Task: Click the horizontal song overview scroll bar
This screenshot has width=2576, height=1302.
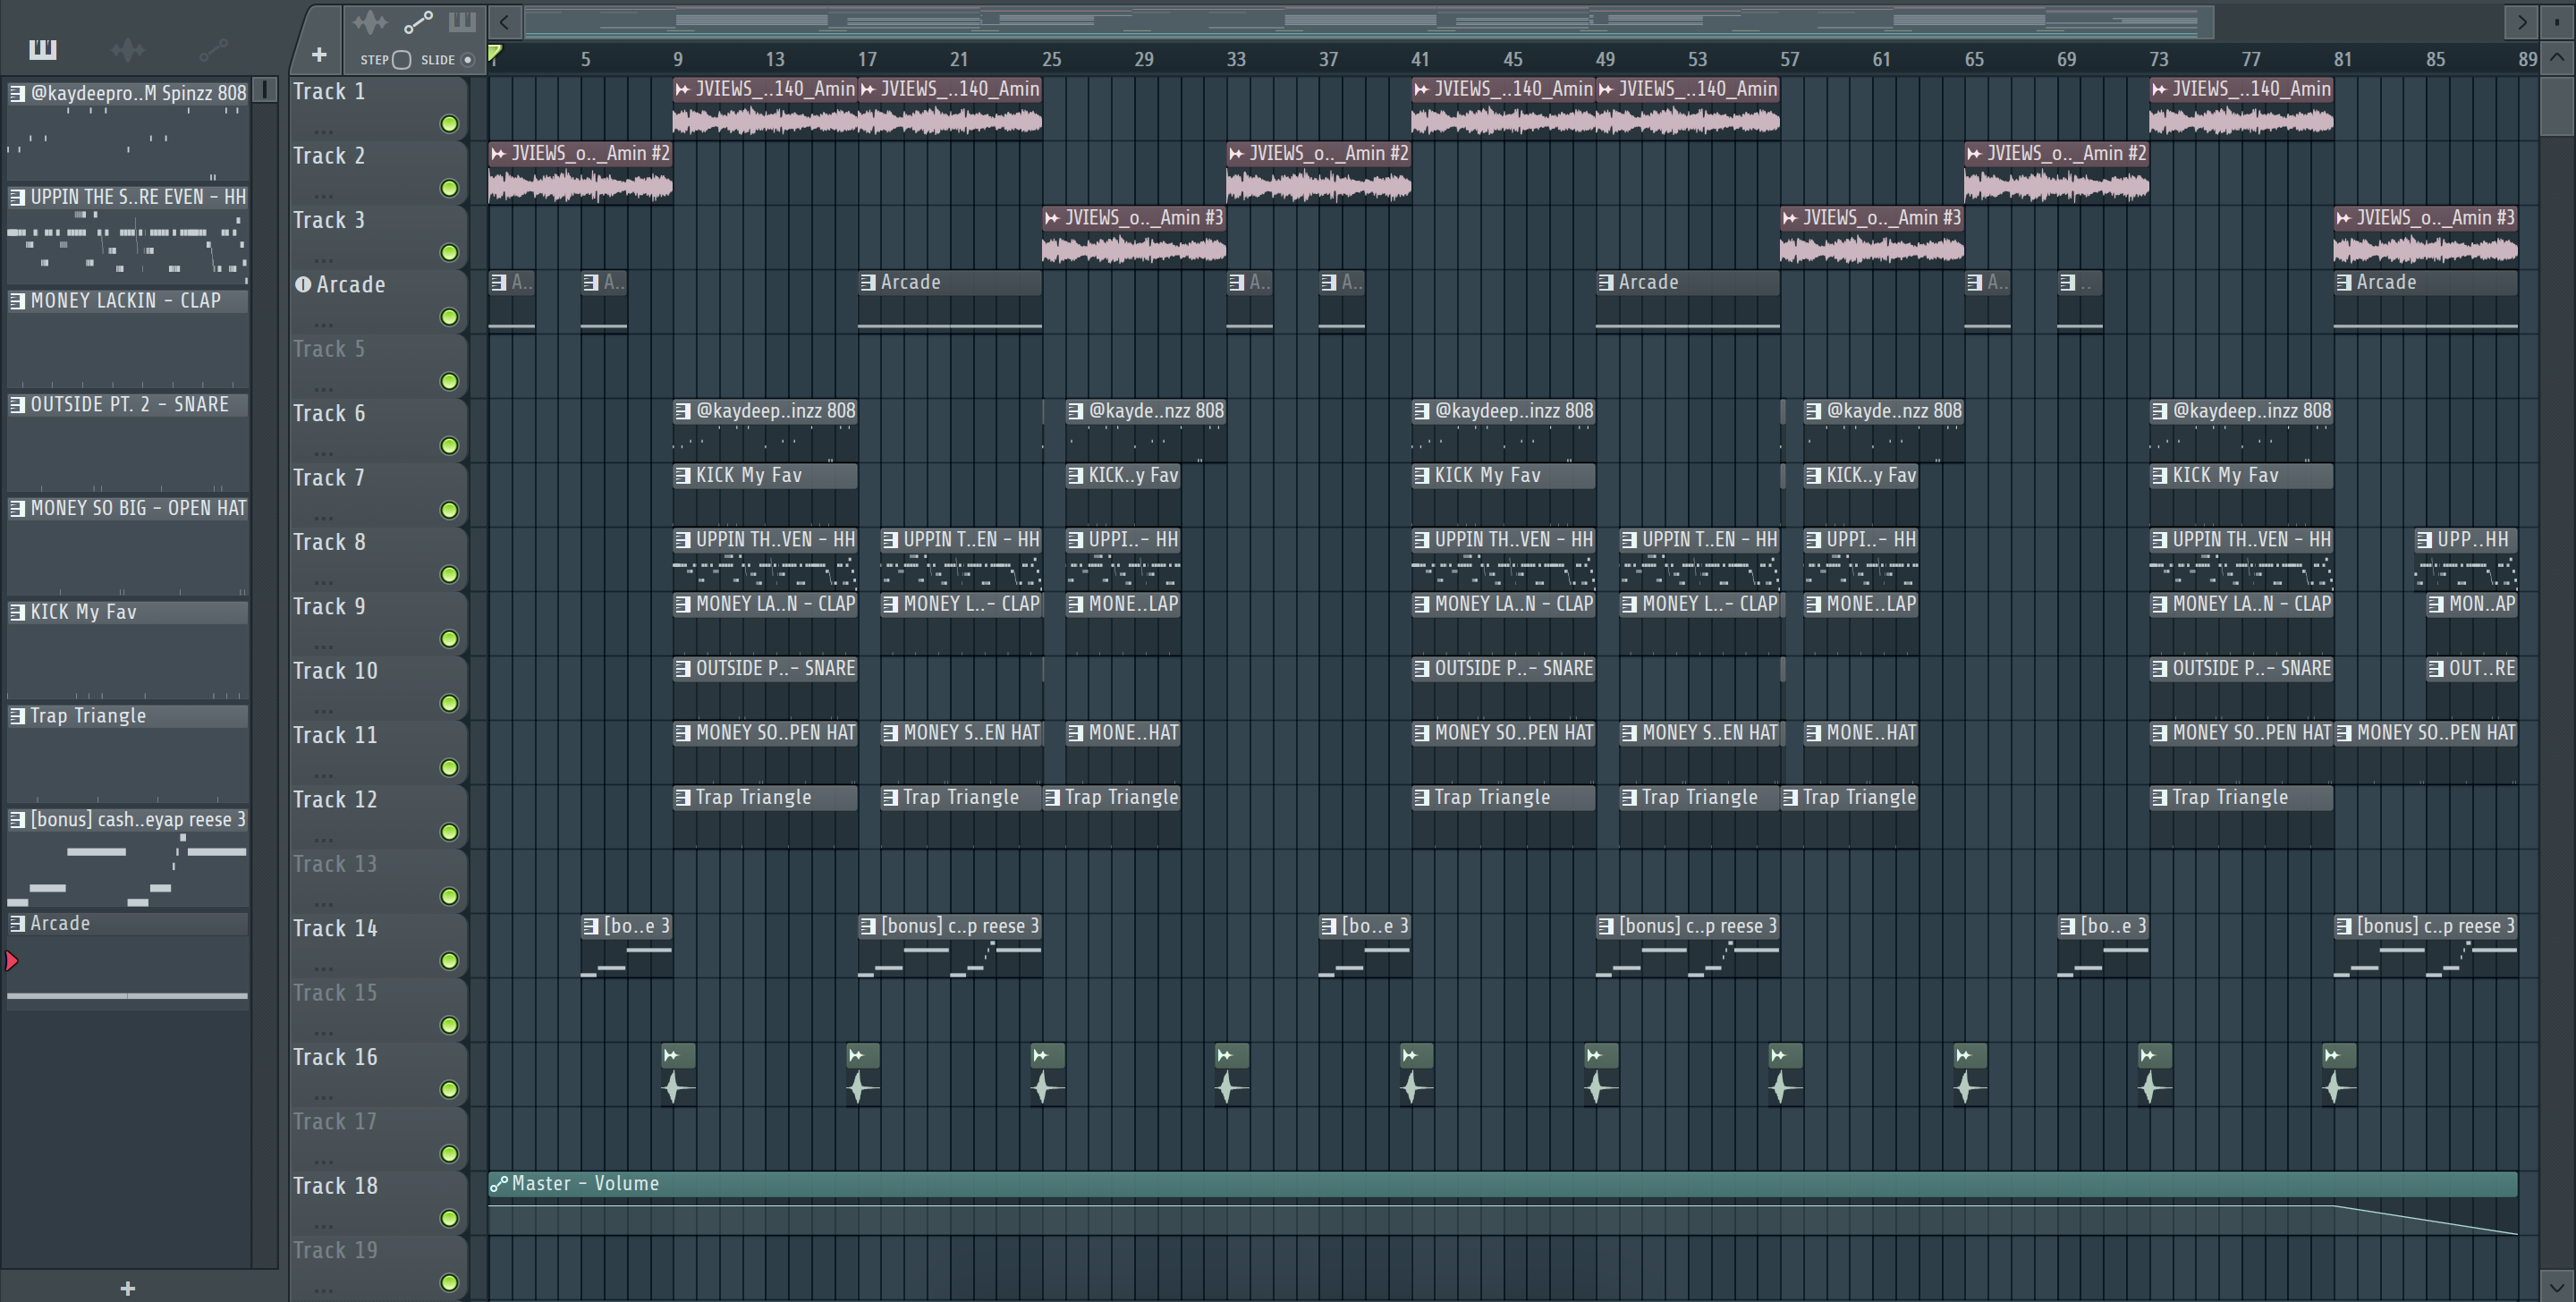Action: tap(1369, 21)
